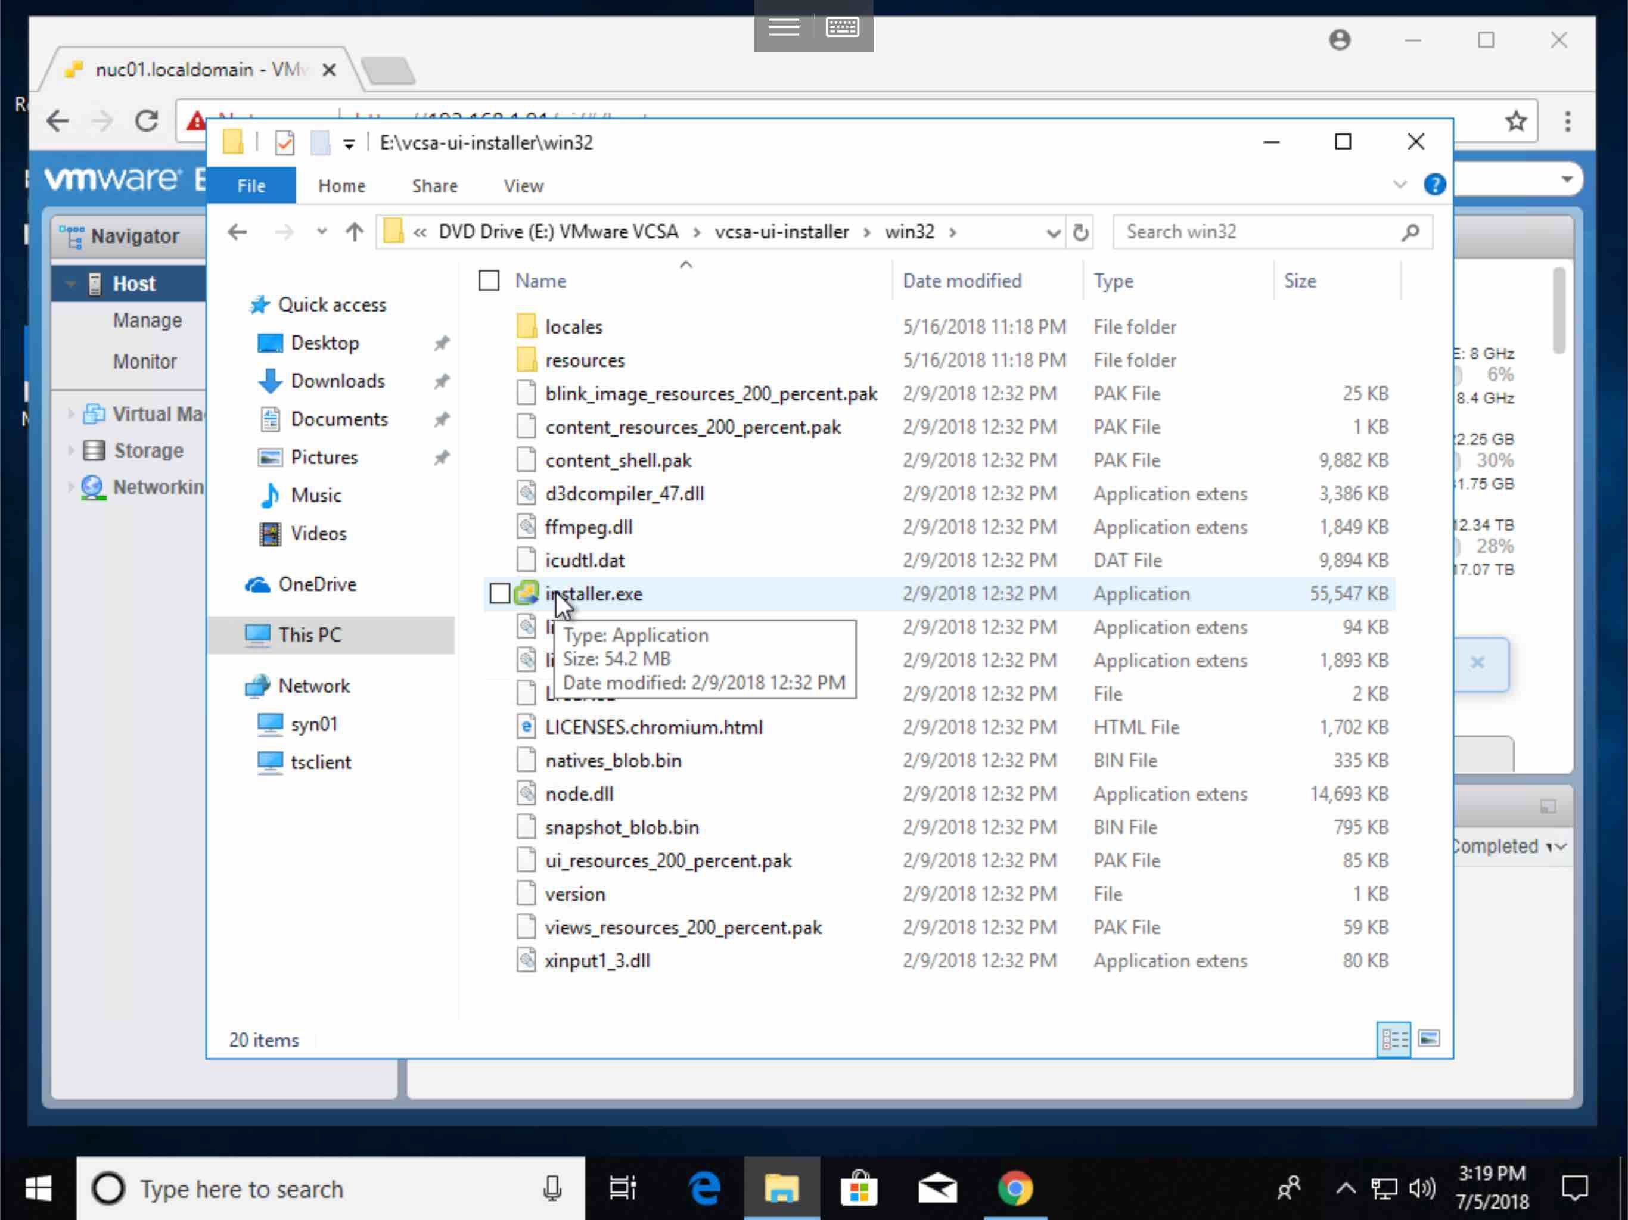
Task: Expand the ribbon with the chevron
Action: tap(1400, 184)
